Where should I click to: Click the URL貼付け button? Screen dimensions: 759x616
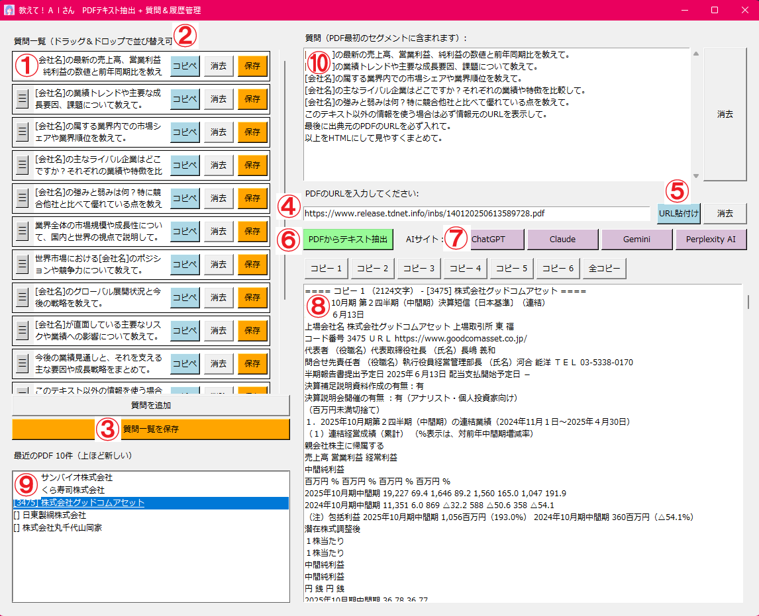(x=678, y=214)
